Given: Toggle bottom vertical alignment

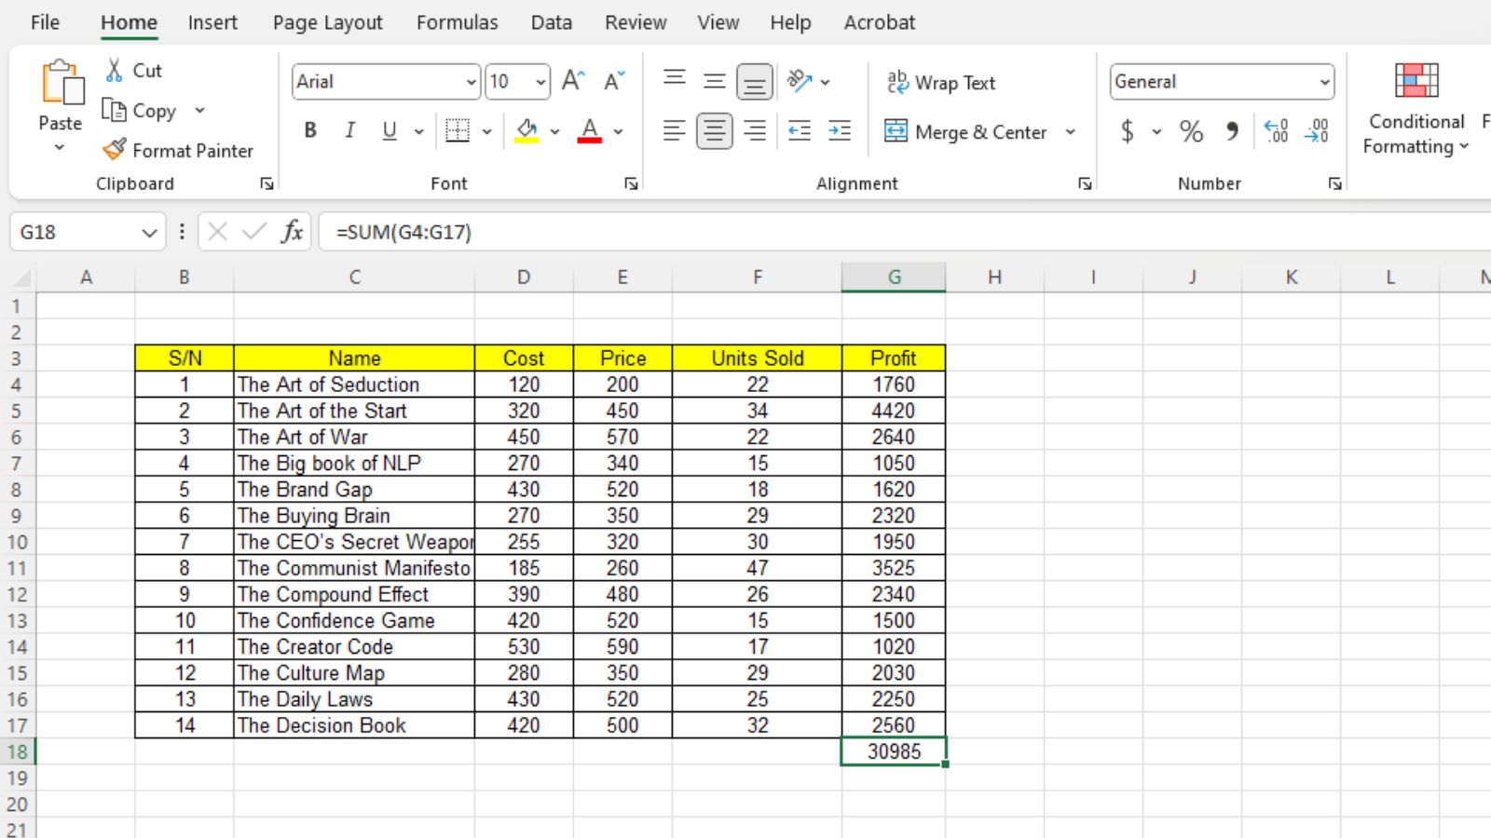Looking at the screenshot, I should coord(755,82).
